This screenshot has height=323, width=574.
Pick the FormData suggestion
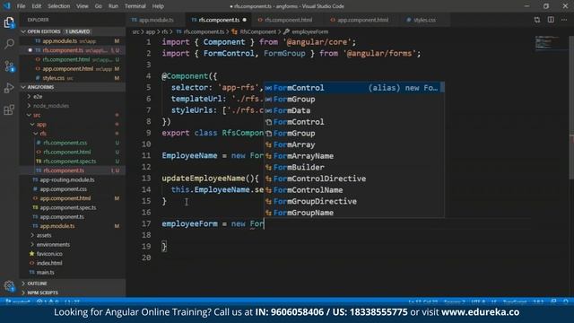pyautogui.click(x=354, y=110)
